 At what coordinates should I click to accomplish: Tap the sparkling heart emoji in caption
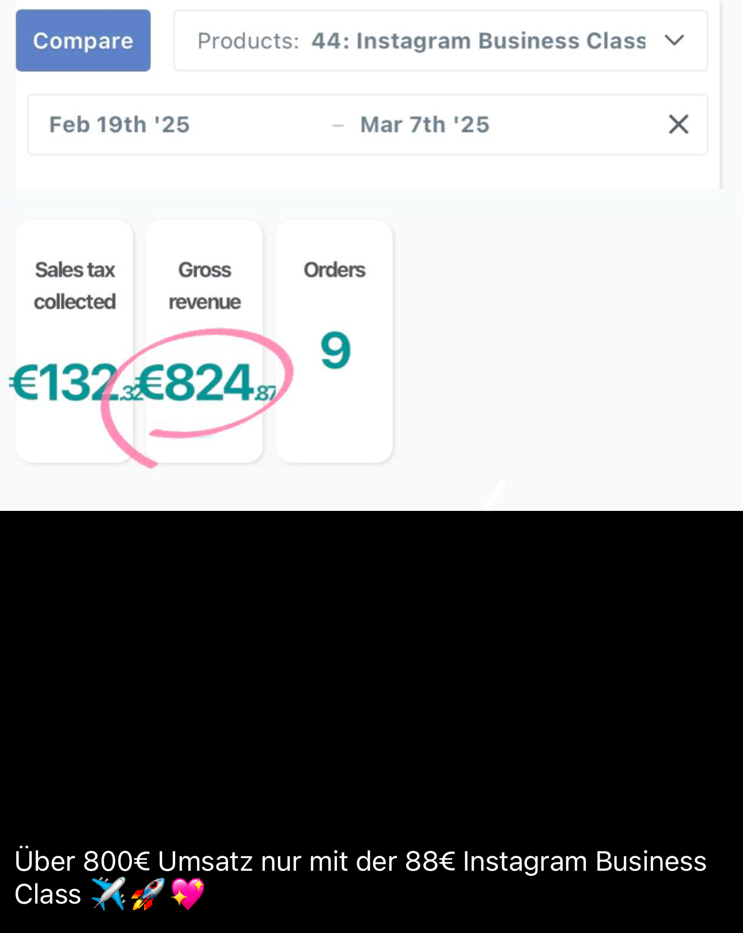tap(188, 894)
